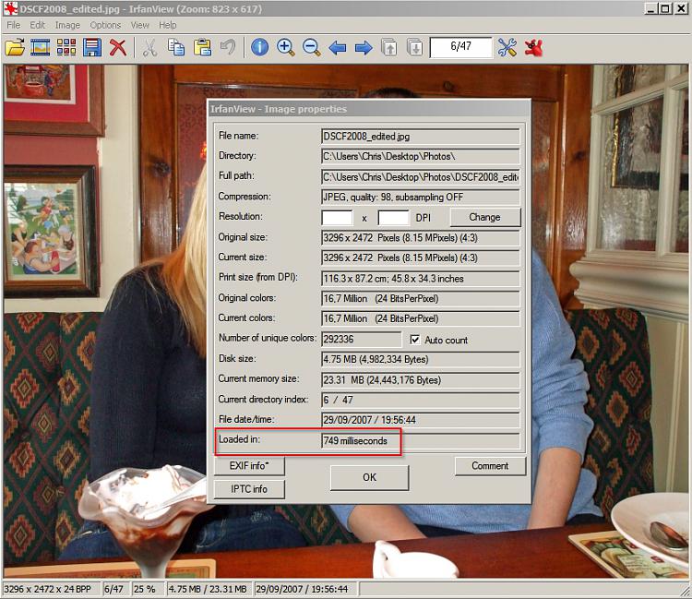This screenshot has width=692, height=599.
Task: Open the Options menu
Action: coord(105,25)
